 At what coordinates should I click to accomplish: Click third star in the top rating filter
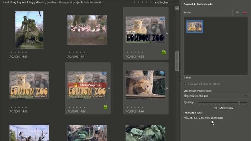tap(142, 2)
